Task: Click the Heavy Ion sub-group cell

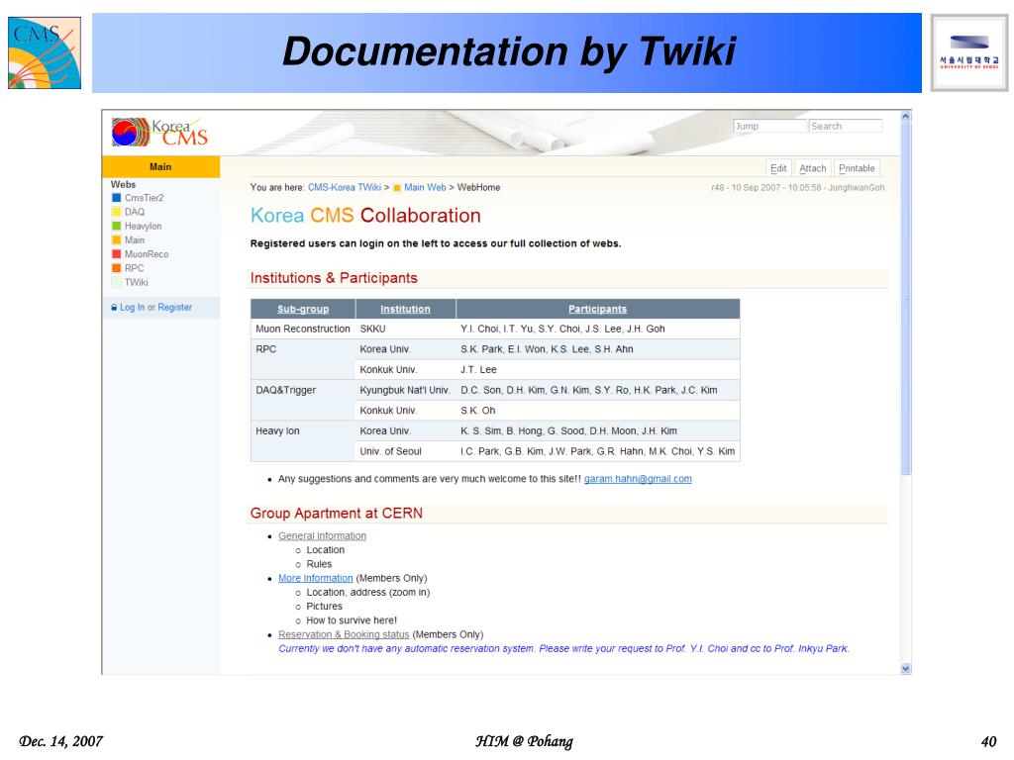Action: (x=303, y=440)
